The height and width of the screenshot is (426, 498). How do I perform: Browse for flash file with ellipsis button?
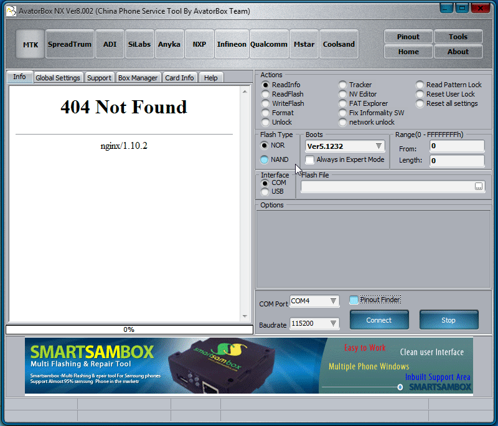(x=479, y=186)
